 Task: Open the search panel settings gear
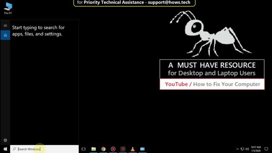point(5,140)
